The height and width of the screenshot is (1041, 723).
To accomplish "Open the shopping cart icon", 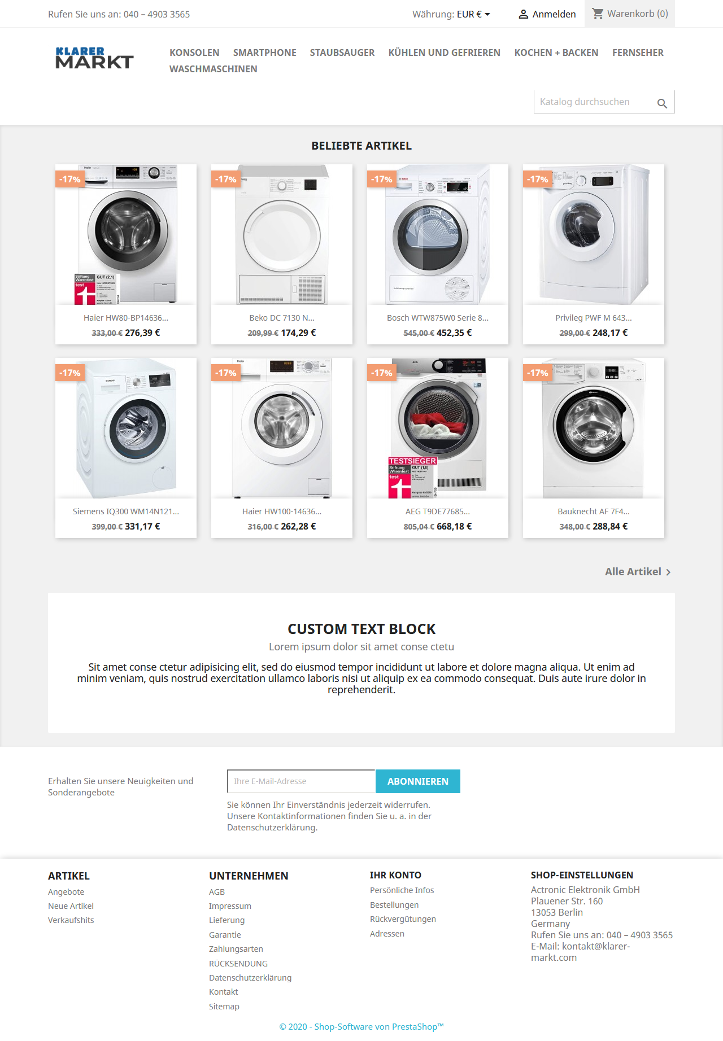I will tap(598, 14).
